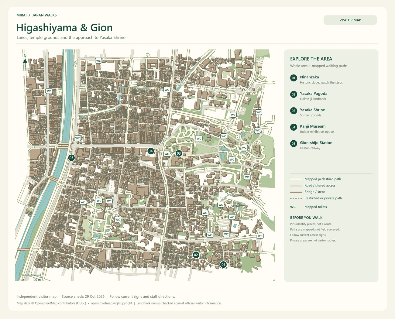Click the "Historic slope; watch the steps" description
395x319 pixels.
pos(321,83)
